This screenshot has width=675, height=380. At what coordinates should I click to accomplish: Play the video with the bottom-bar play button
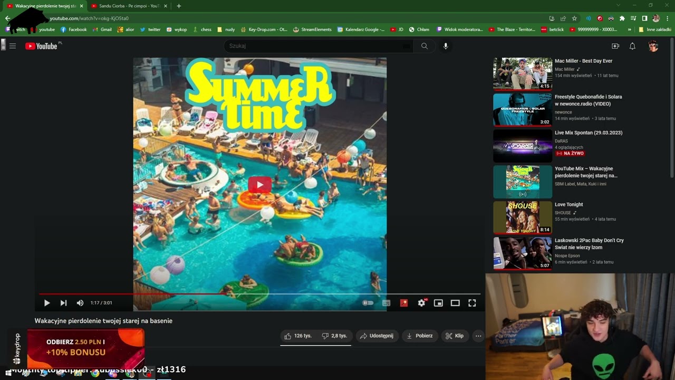[x=46, y=303]
